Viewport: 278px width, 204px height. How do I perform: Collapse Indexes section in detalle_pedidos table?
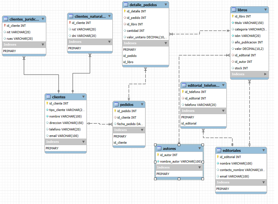166,43
